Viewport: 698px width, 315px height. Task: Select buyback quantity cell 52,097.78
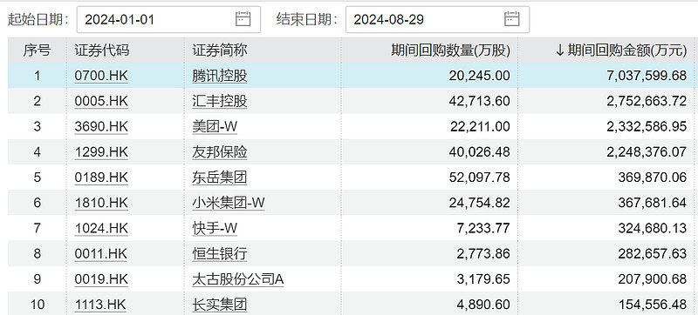(x=479, y=178)
